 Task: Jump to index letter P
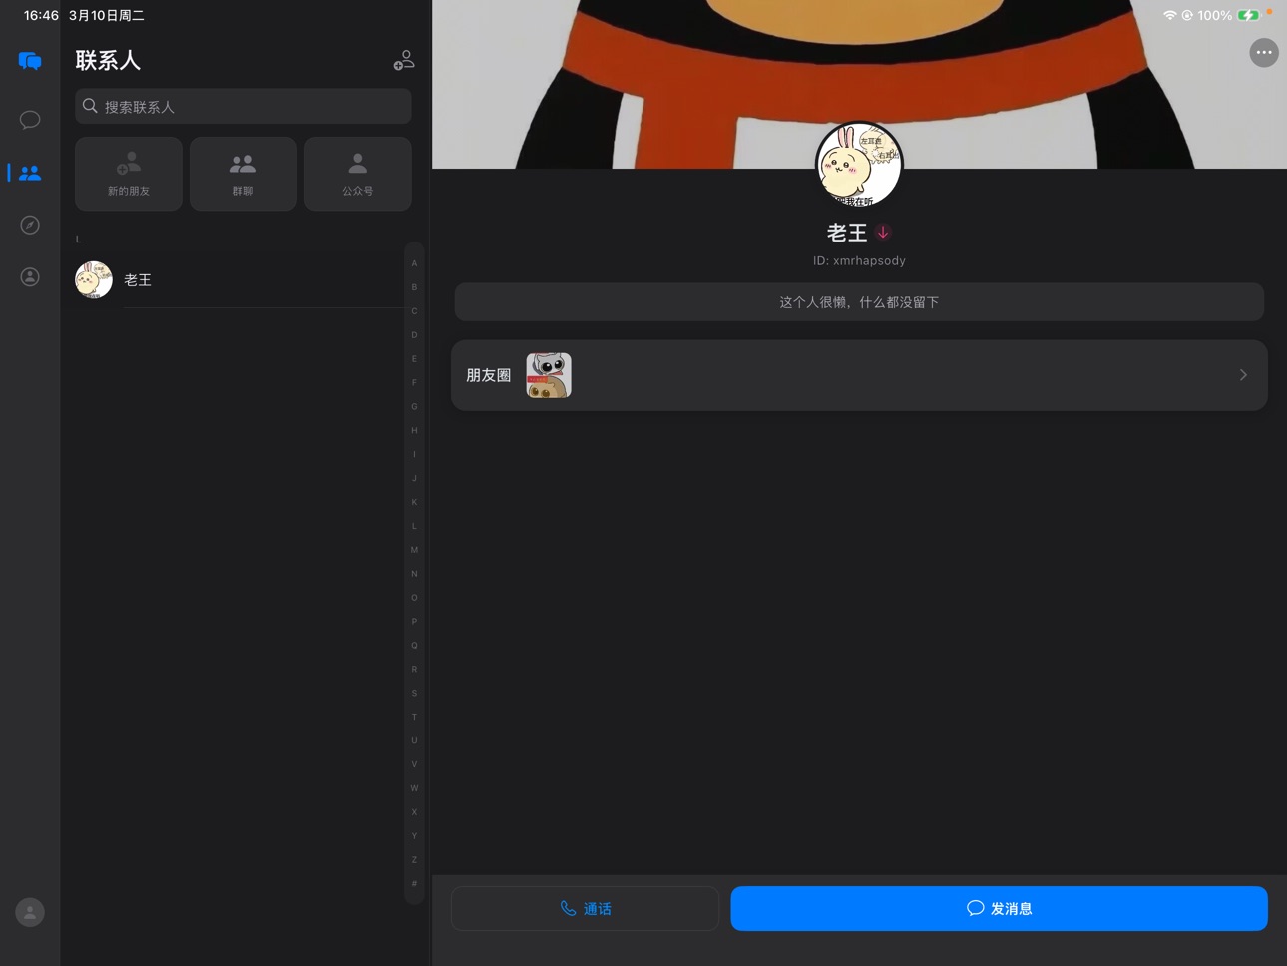414,622
